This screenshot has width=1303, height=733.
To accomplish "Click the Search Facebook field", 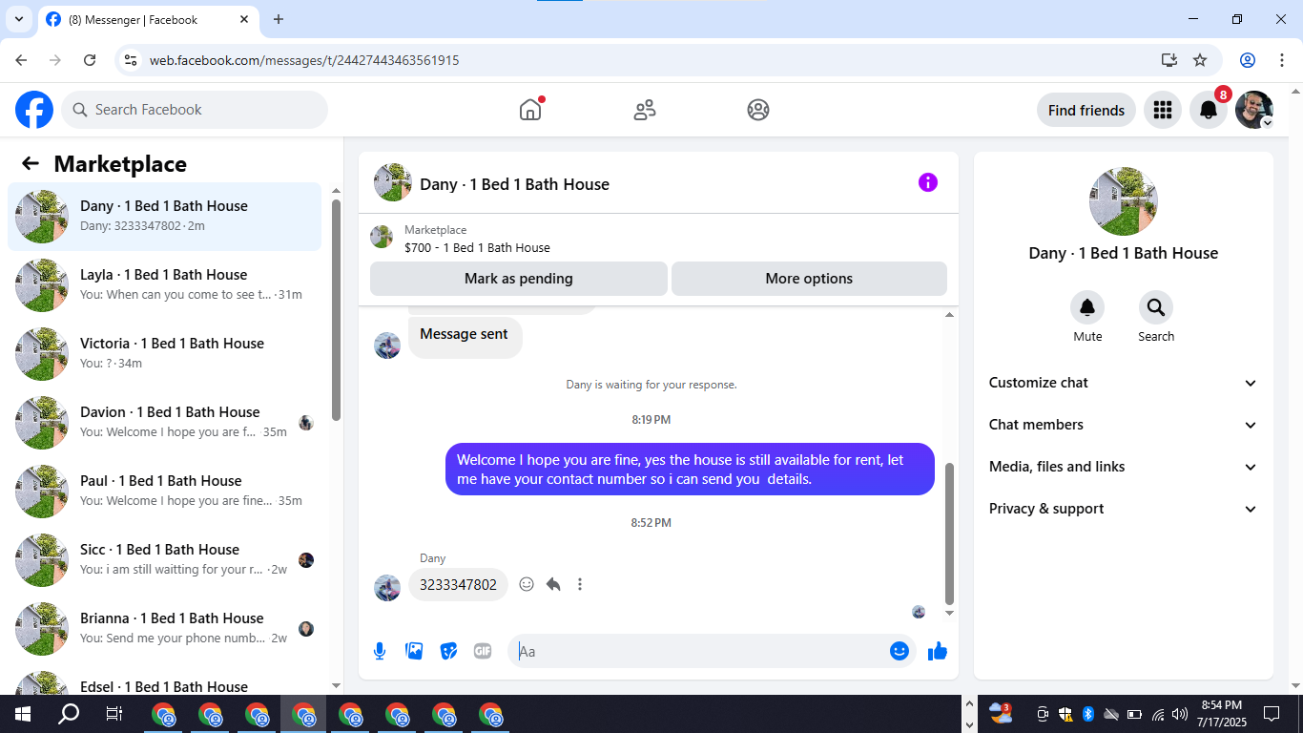I will (x=195, y=110).
